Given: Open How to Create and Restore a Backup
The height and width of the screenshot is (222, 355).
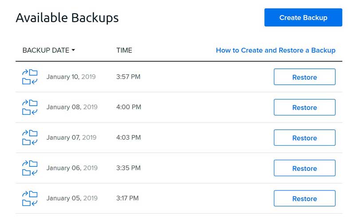Looking at the screenshot, I should tap(276, 50).
